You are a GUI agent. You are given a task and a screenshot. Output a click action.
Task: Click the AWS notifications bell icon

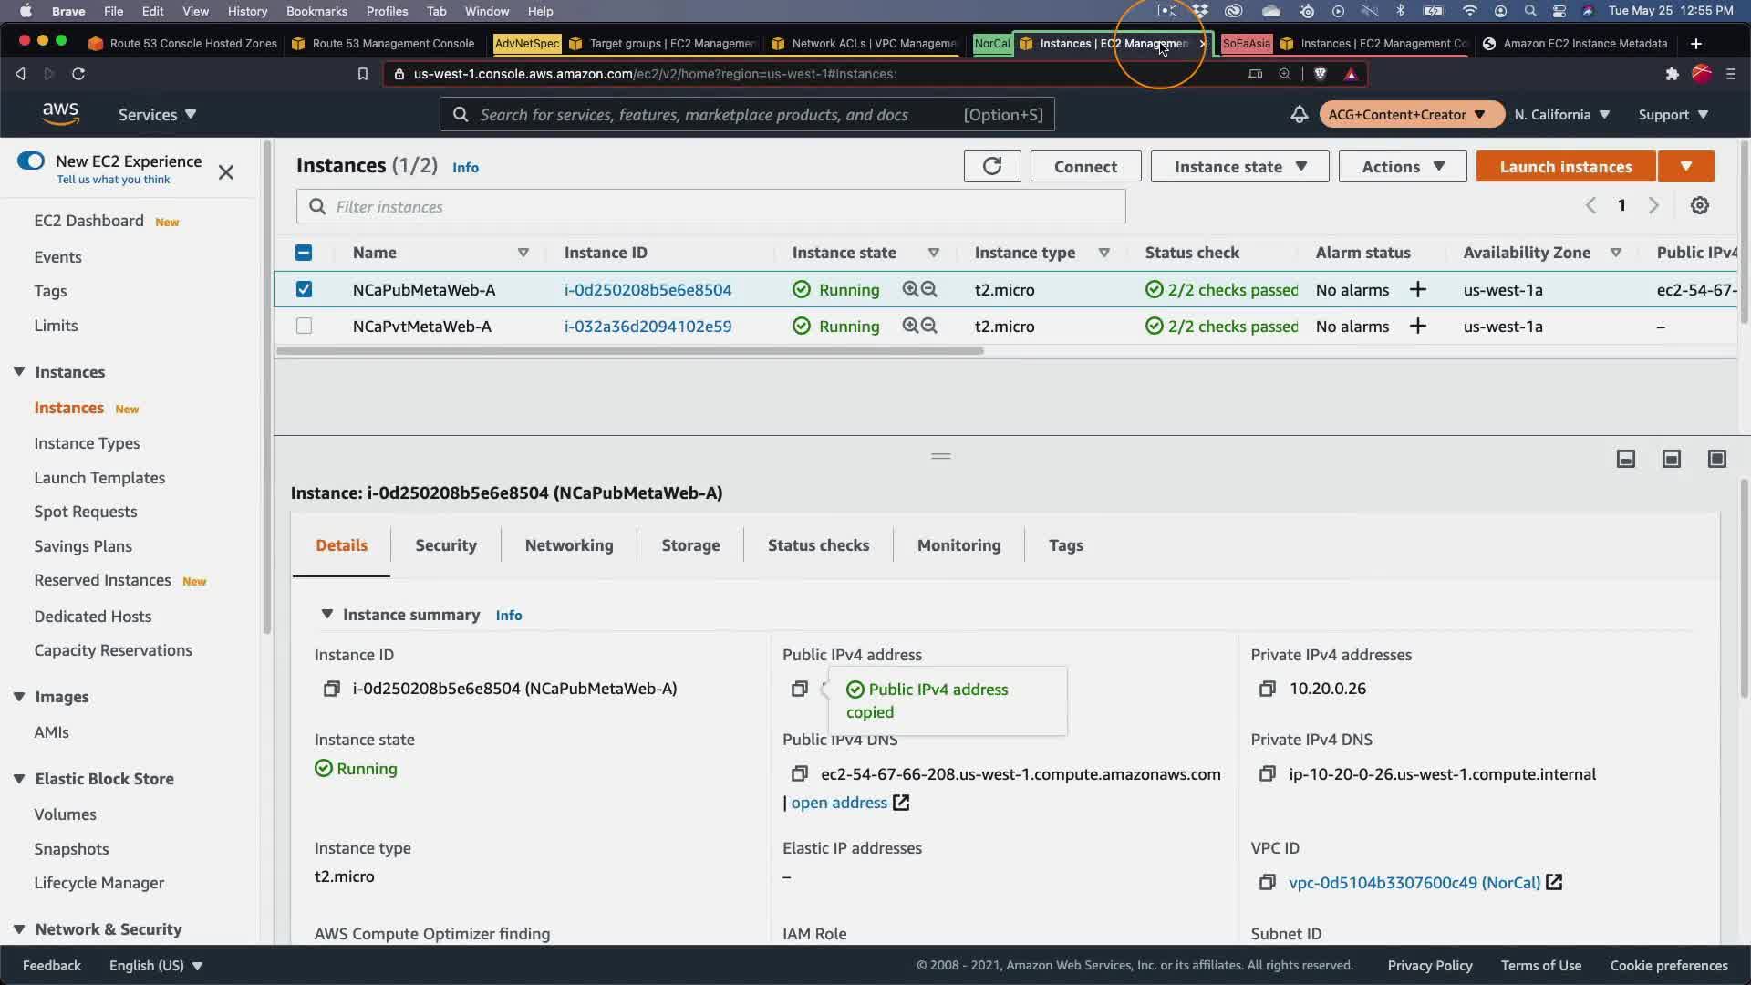click(1299, 115)
